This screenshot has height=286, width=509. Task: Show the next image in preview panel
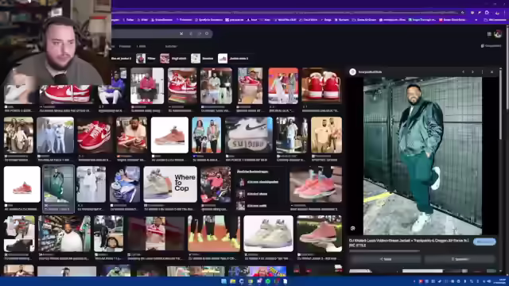click(x=472, y=72)
